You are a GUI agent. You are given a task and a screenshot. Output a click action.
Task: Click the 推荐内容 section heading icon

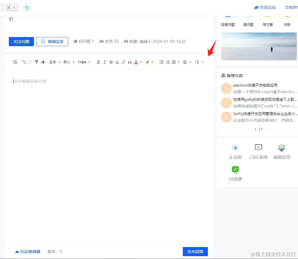point(223,76)
